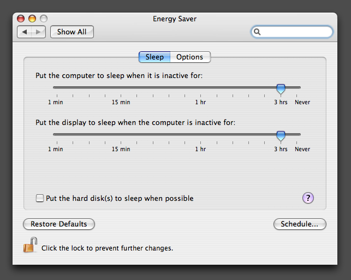Set computer sleep slider to Never
Screen dimensions: 351x280
pos(300,87)
